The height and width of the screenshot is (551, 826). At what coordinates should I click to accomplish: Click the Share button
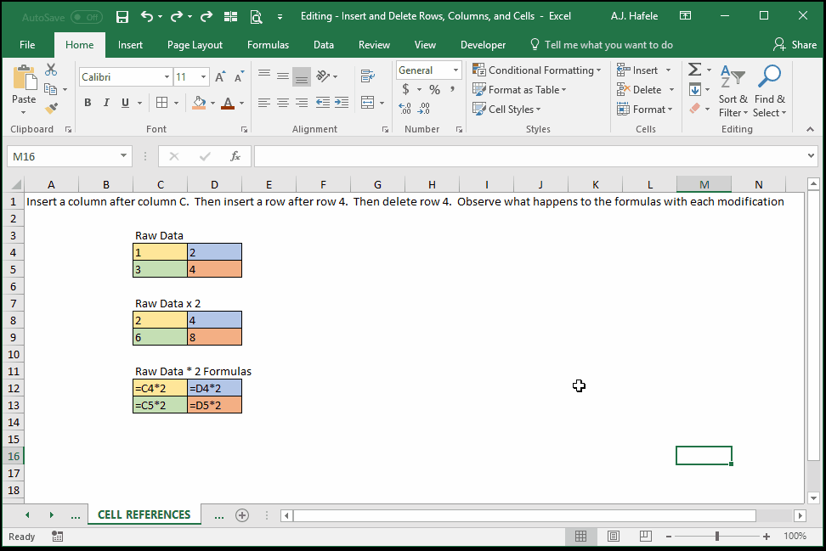(795, 45)
